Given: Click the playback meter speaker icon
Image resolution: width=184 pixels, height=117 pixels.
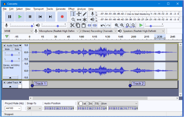Looking at the screenshot, I should pyautogui.click(x=92, y=19).
